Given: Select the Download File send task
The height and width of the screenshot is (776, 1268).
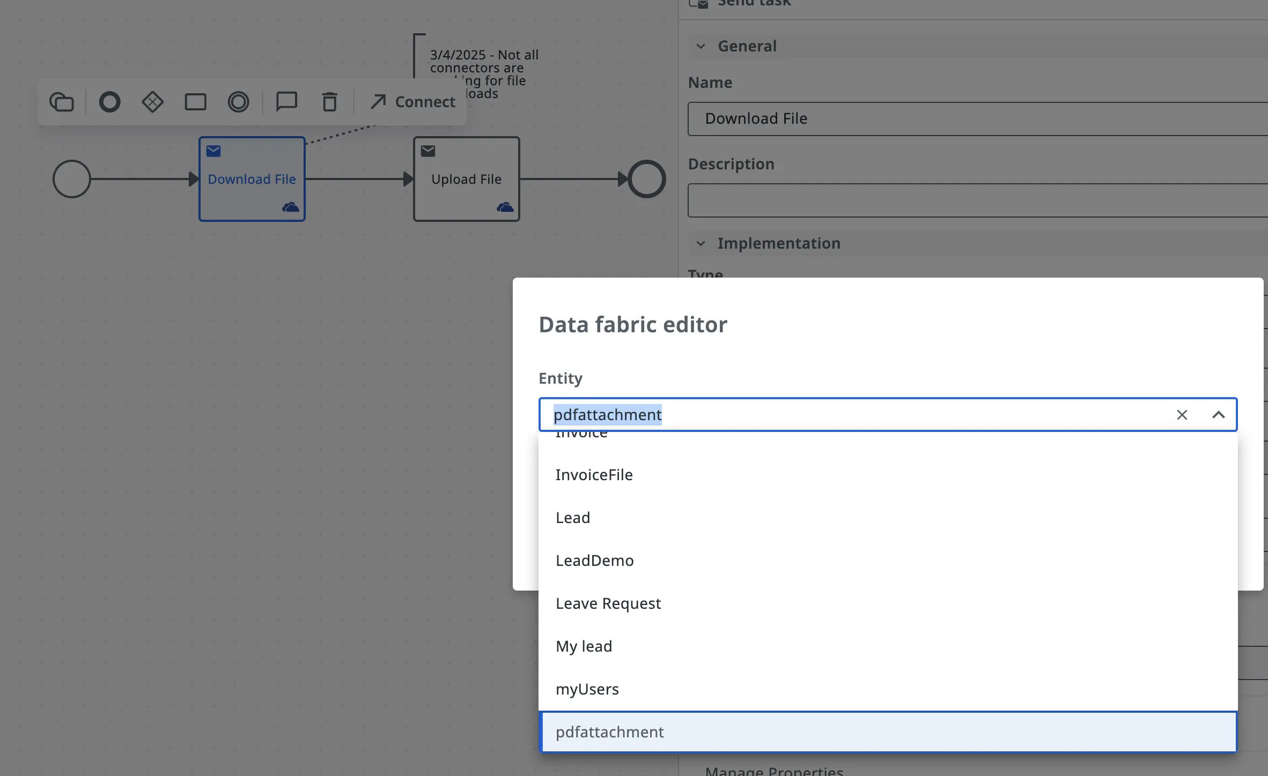Looking at the screenshot, I should (252, 179).
